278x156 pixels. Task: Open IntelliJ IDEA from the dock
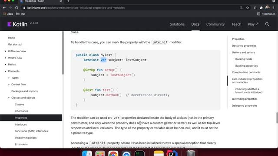[172, 153]
